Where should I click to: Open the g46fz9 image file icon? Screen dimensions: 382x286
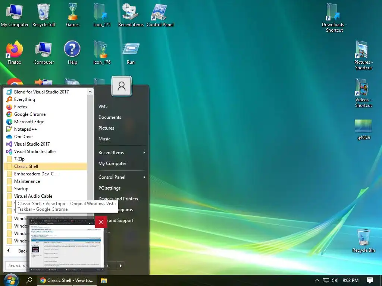coord(363,130)
